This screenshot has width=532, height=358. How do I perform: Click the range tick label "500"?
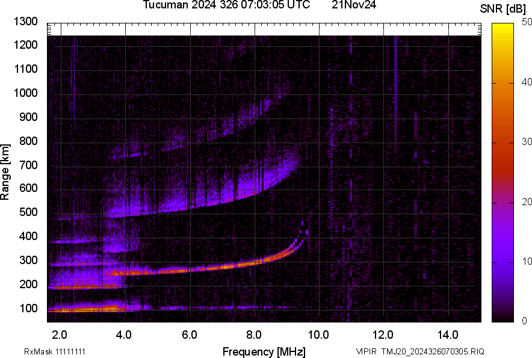pos(28,212)
